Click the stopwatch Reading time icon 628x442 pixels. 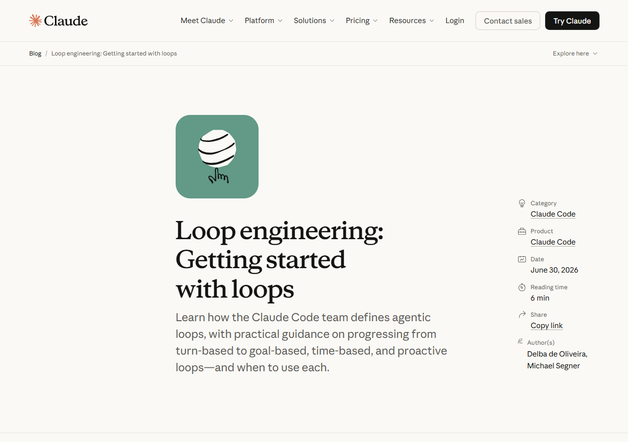pyautogui.click(x=522, y=287)
